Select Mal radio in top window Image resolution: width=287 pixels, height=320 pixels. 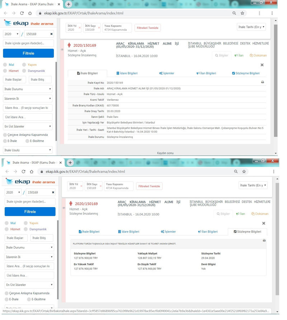(5, 65)
